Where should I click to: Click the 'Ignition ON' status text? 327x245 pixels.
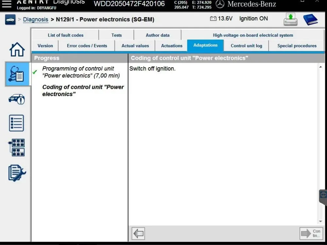(x=253, y=19)
